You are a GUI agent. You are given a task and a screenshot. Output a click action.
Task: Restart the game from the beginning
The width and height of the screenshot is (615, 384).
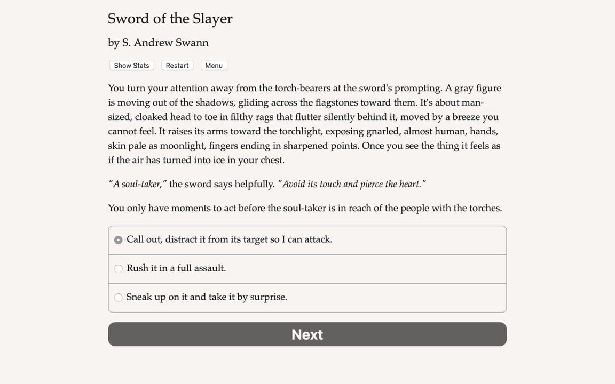pyautogui.click(x=177, y=65)
